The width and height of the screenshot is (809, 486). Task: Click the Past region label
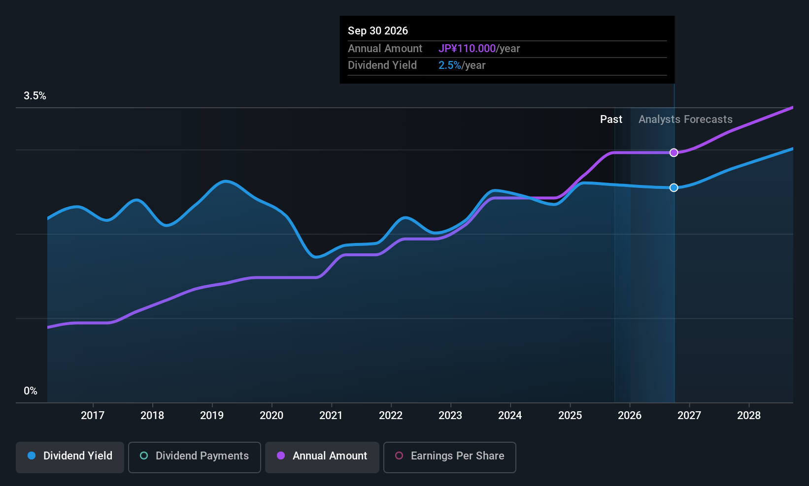pos(611,120)
